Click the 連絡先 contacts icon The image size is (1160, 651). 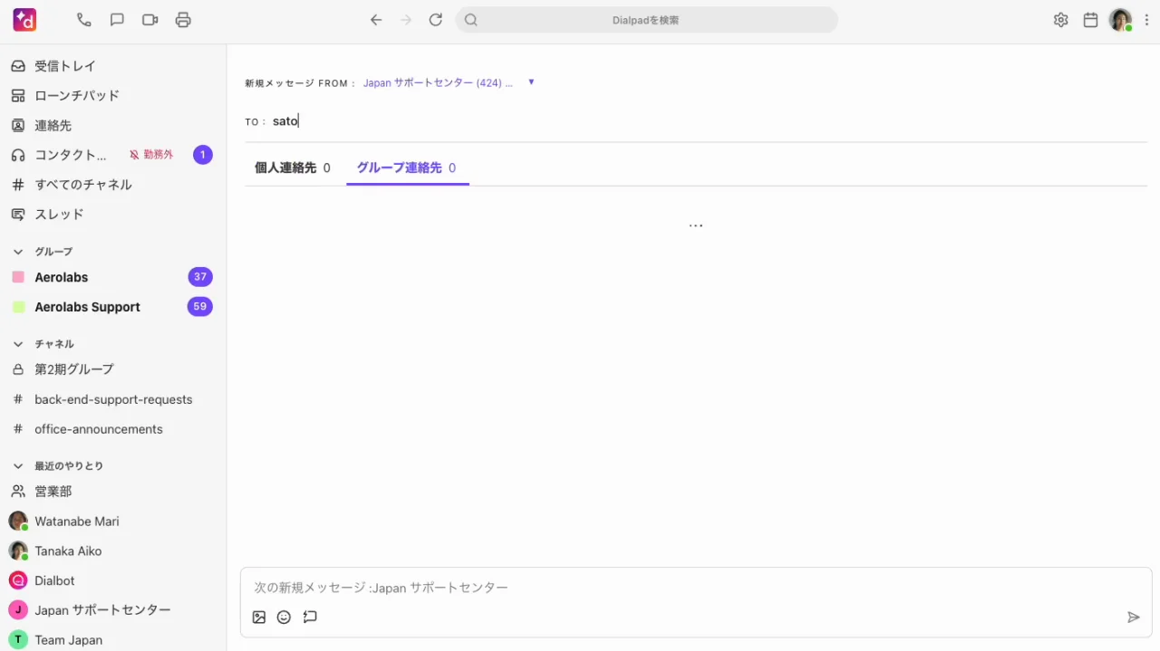tap(17, 126)
